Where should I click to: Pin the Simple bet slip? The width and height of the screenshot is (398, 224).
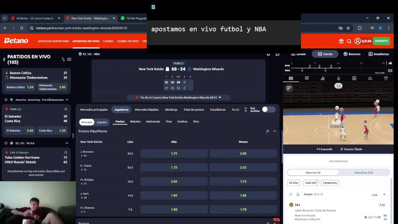[x=291, y=194]
